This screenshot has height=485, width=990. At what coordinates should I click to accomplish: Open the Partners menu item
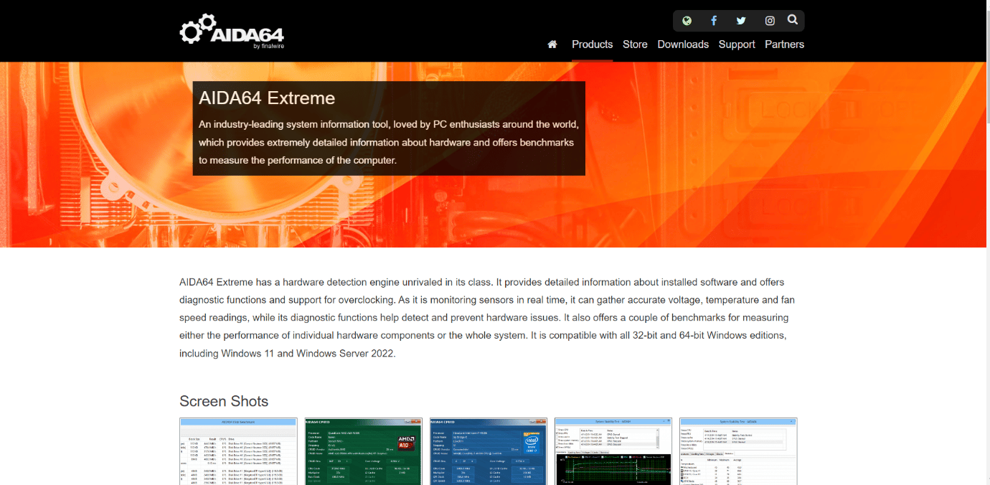coord(784,44)
